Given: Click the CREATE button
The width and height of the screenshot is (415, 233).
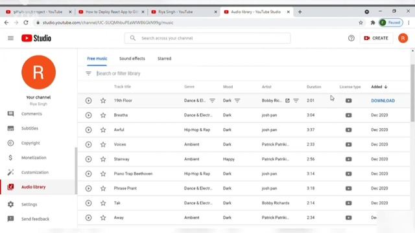Looking at the screenshot, I should click(376, 38).
